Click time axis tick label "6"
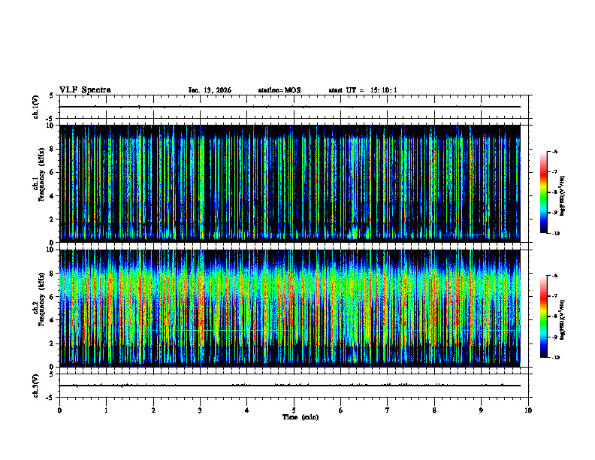Screen dimensions: 595x460 click(x=341, y=410)
